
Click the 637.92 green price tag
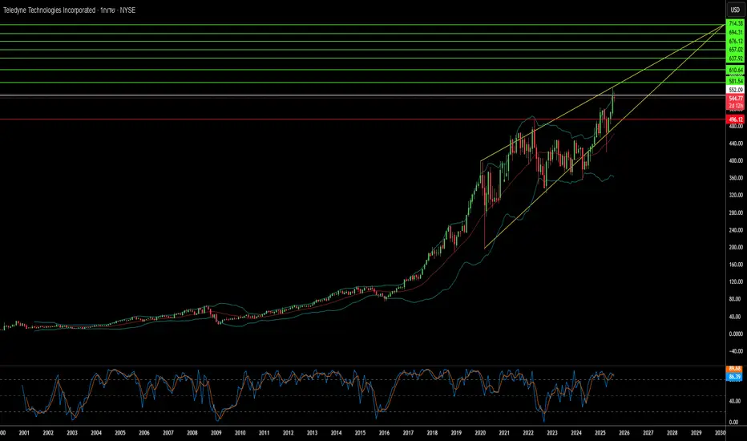[736, 59]
